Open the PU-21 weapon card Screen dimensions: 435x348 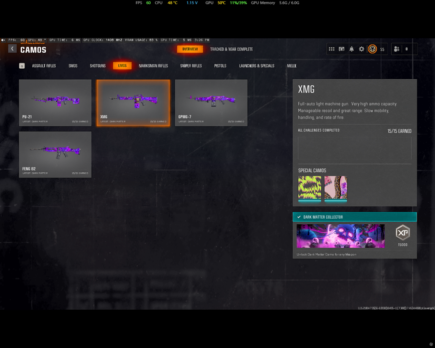pyautogui.click(x=55, y=102)
